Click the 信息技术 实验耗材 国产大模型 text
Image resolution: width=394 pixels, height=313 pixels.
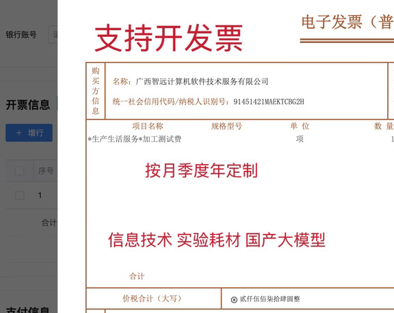coord(217,240)
